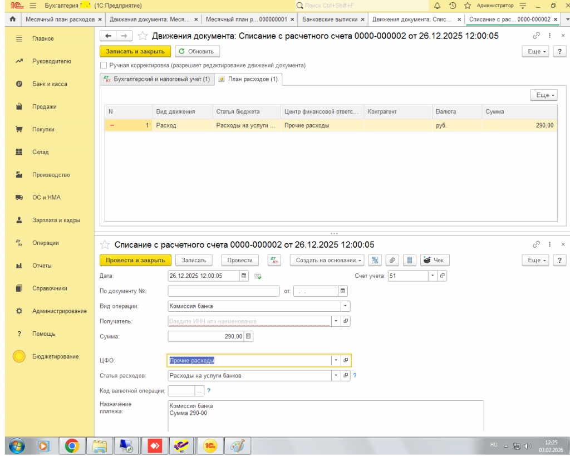Click the Назначение платежа text area

326,416
